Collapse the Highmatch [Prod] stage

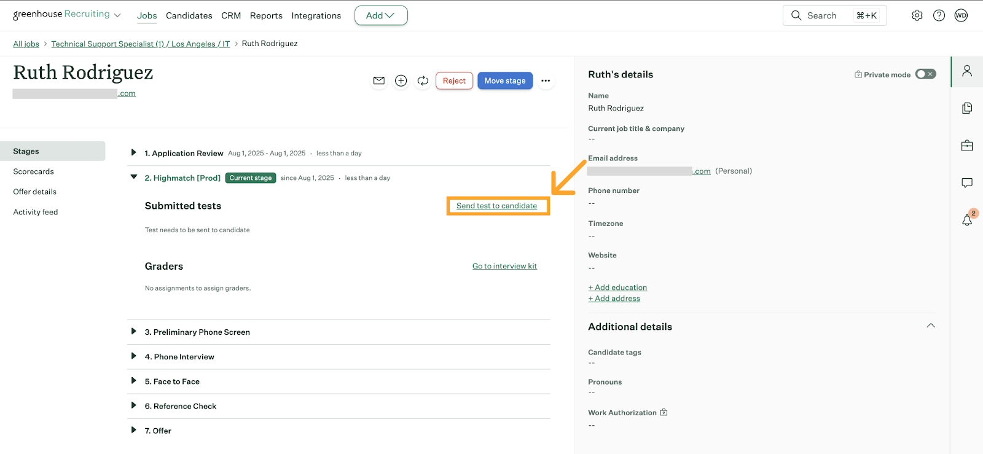pos(133,178)
